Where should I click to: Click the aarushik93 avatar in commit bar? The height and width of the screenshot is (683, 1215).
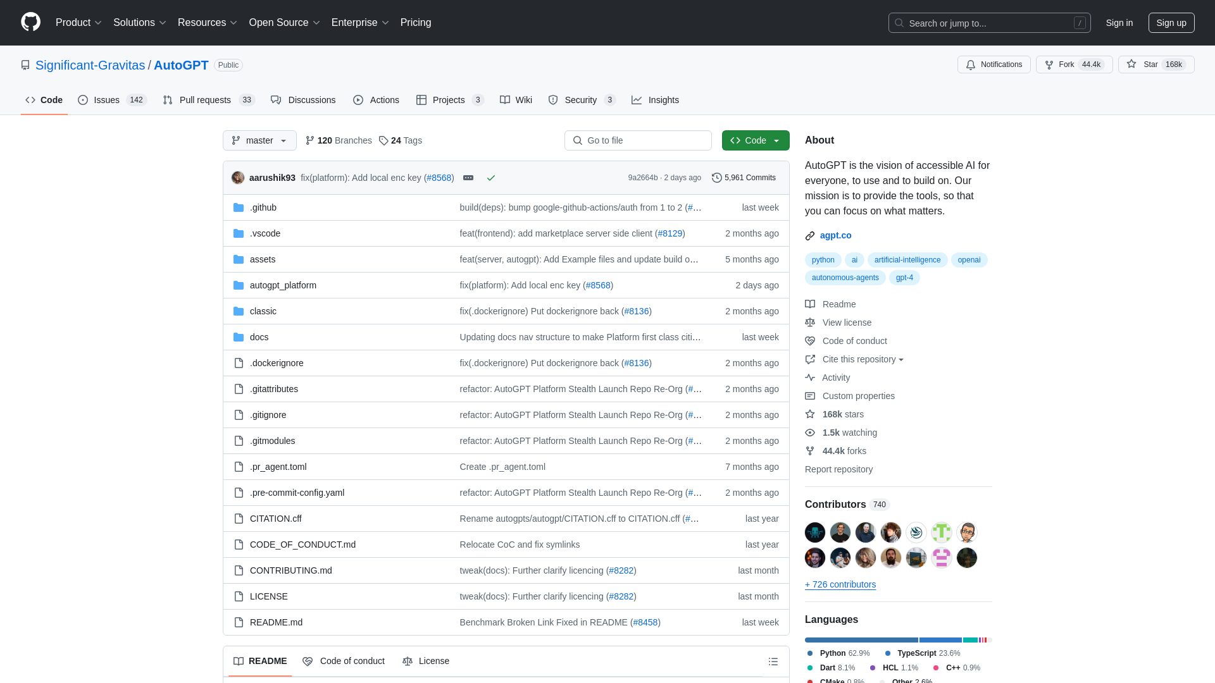pyautogui.click(x=238, y=178)
